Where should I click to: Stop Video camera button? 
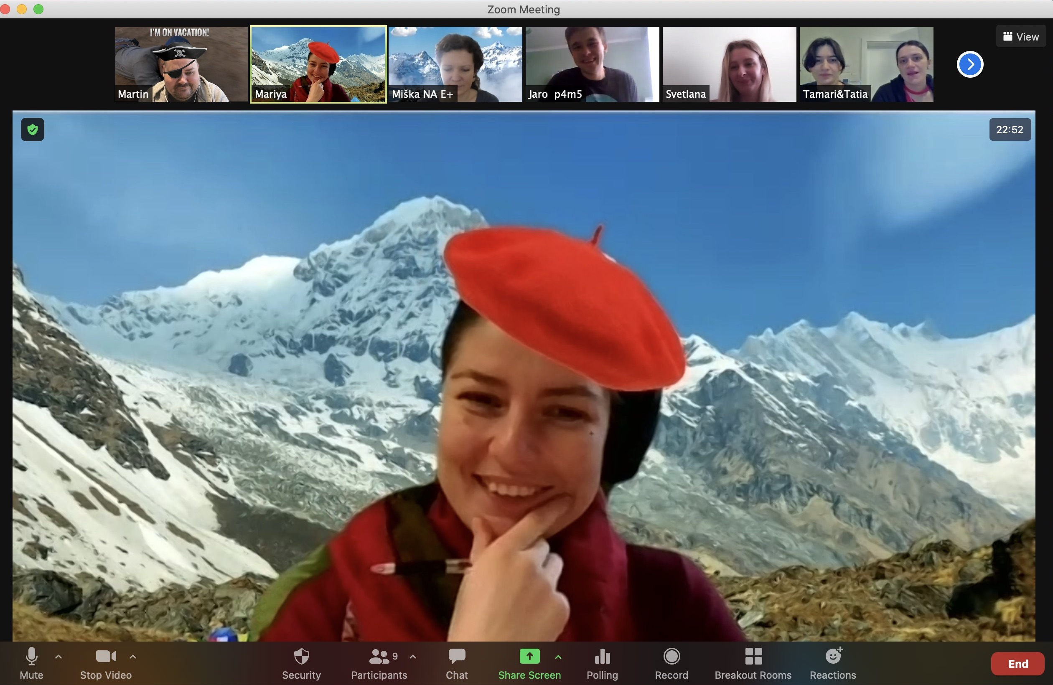(x=106, y=663)
